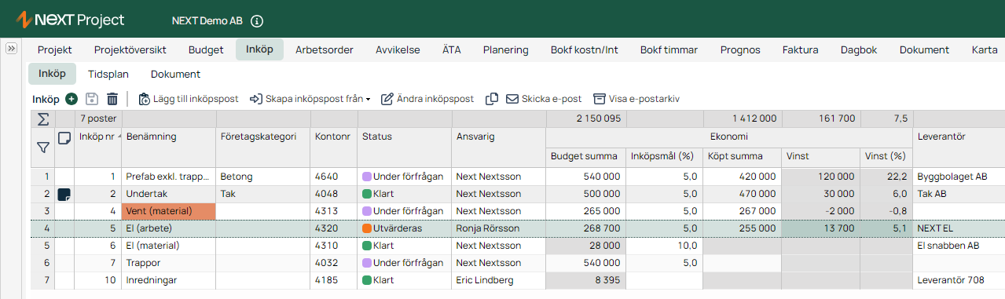Click the Skicka e-post button

[544, 99]
